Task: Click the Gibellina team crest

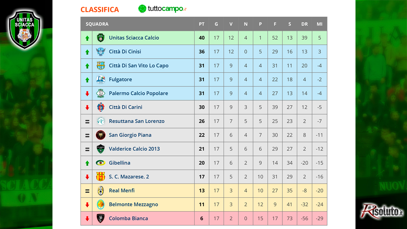Action: tap(100, 163)
